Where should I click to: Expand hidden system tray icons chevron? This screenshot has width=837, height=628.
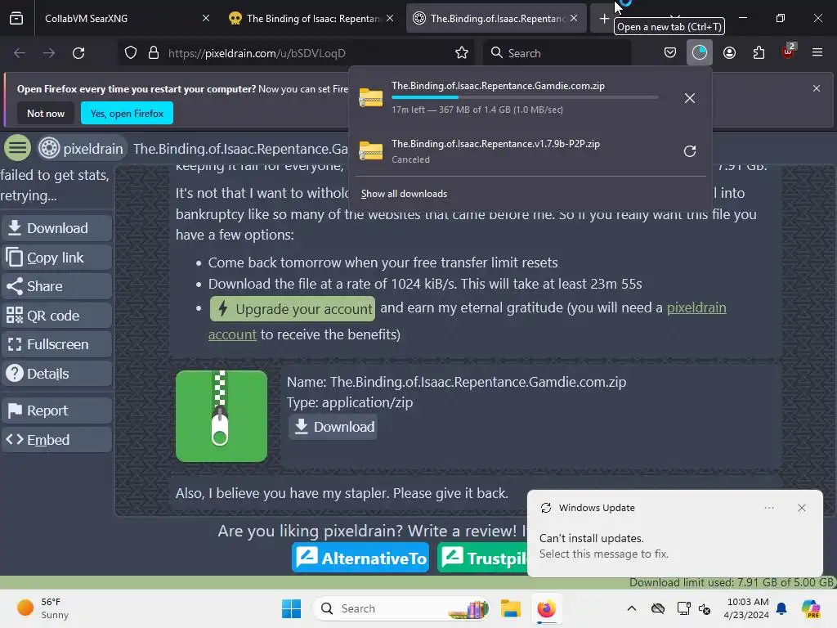pyautogui.click(x=632, y=608)
